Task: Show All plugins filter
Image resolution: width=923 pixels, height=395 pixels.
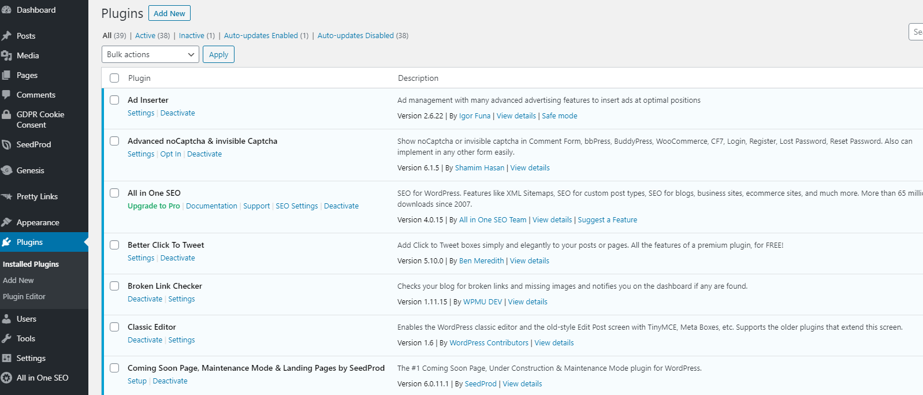Action: coord(114,35)
